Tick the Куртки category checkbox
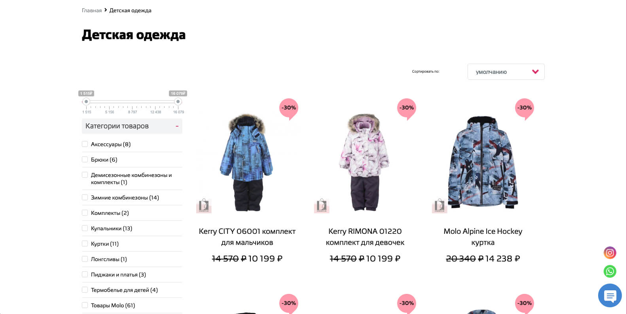This screenshot has width=627, height=314. pos(85,244)
